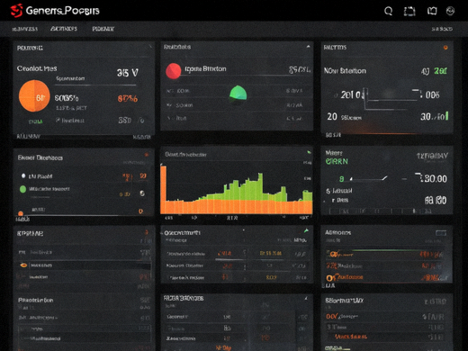The image size is (468, 351).
Task: Click the small arrow in first panel corner
Action: pyautogui.click(x=150, y=47)
